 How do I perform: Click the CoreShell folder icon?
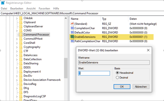(21, 43)
